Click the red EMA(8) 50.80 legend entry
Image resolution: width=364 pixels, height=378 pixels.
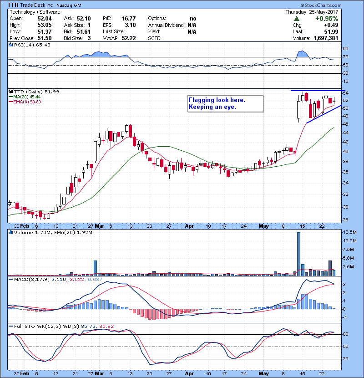click(x=25, y=102)
